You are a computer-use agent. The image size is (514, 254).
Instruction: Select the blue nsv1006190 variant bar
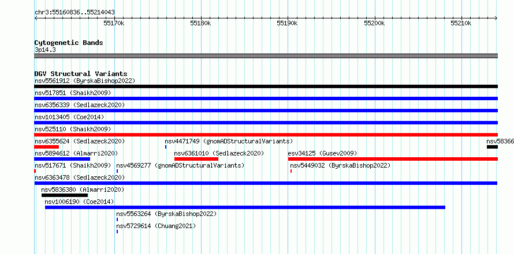[x=245, y=207]
